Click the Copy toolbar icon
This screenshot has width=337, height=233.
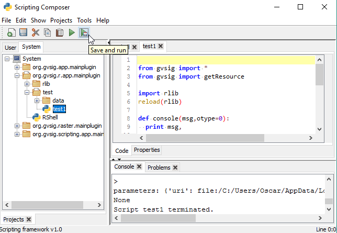[48, 32]
